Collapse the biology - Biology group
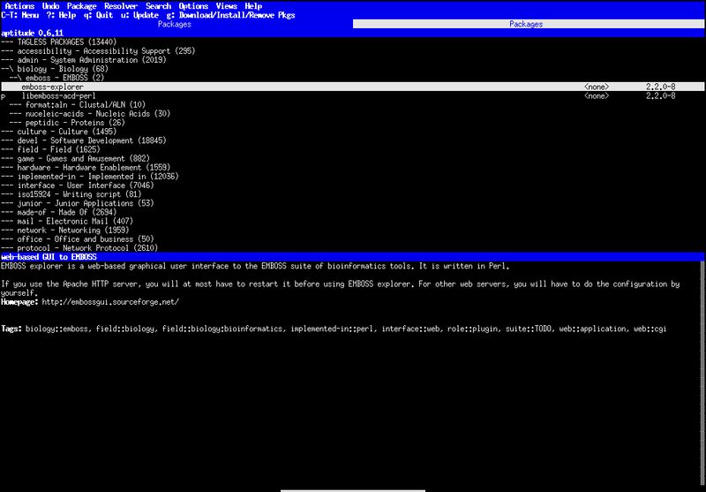The height and width of the screenshot is (492, 706). coord(55,69)
